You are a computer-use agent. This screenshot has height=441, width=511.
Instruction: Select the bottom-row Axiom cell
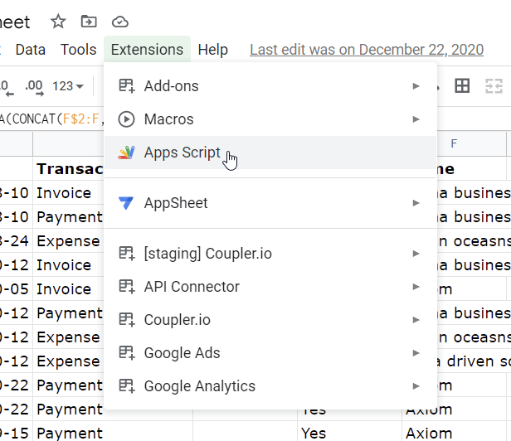point(454,434)
